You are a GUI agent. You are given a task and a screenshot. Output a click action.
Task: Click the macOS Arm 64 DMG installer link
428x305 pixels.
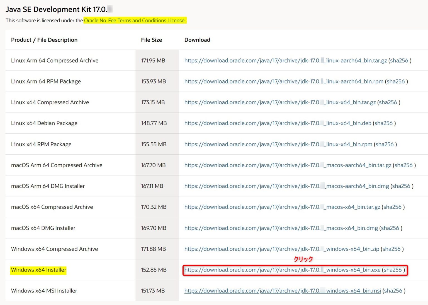point(286,186)
